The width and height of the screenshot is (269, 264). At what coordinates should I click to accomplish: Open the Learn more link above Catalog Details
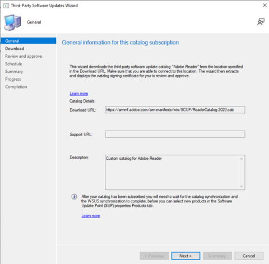(79, 94)
